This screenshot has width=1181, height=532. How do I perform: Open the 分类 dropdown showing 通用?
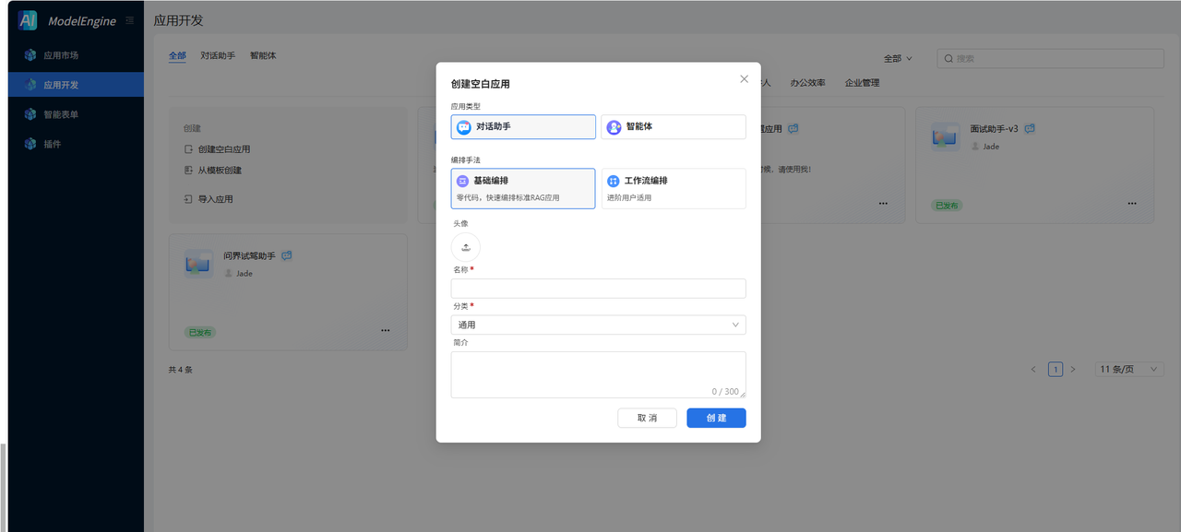[599, 325]
